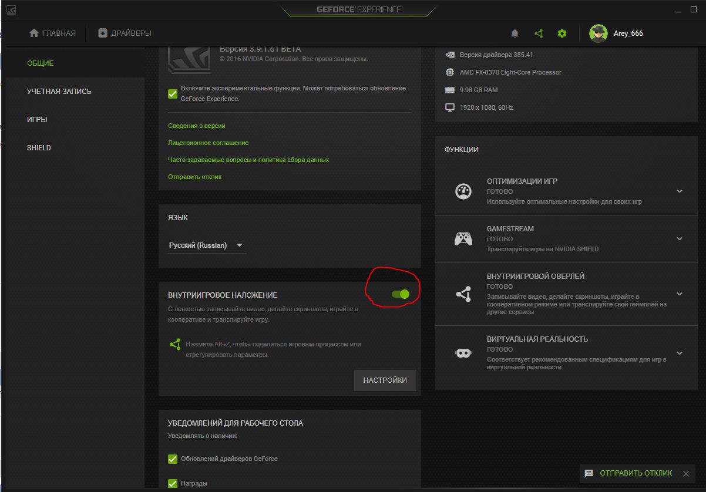This screenshot has width=706, height=492.
Task: Uncheck the experimental features checkbox
Action: [x=173, y=93]
